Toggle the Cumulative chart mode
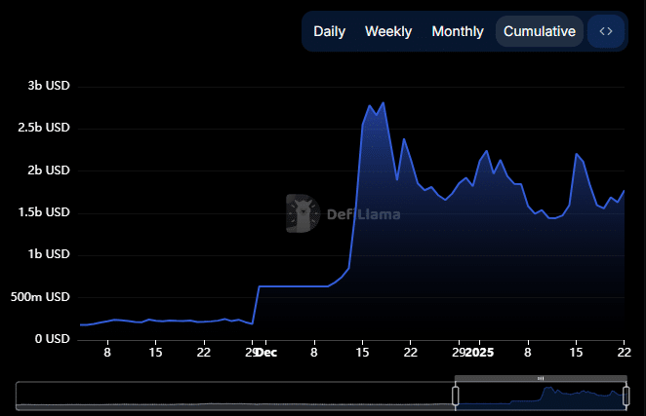This screenshot has height=416, width=646. tap(539, 31)
